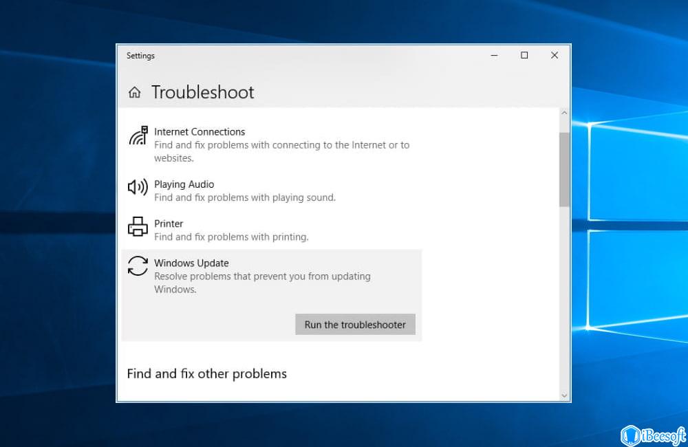Click the Internet Connections Wi-Fi icon

point(138,135)
